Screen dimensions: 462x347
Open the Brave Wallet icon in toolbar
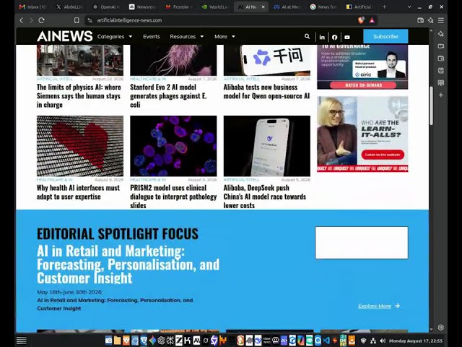(x=420, y=20)
